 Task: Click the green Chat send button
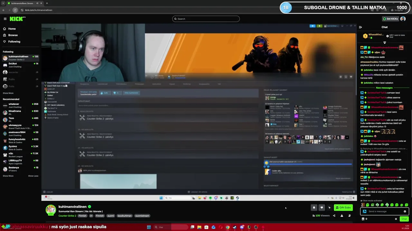(404, 219)
